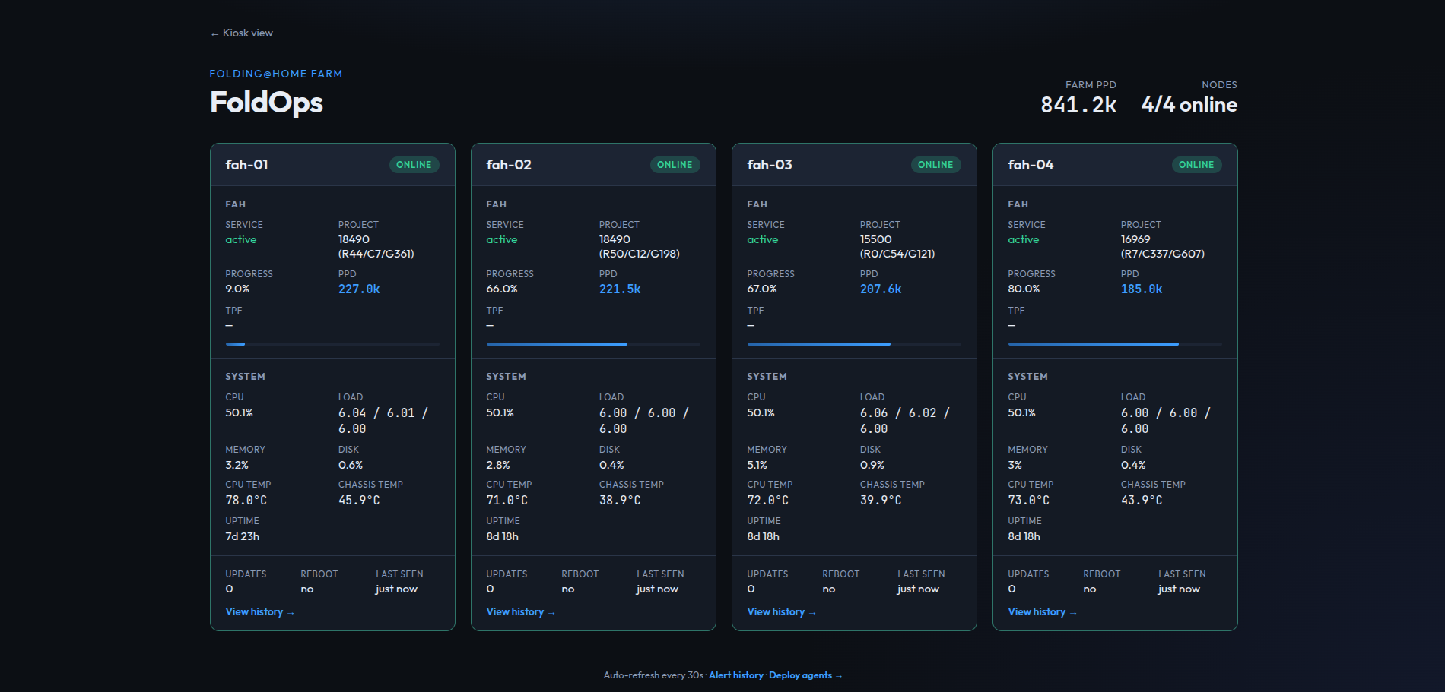The height and width of the screenshot is (692, 1445).
Task: Click the 71.0°C CPU temp reading
Action: coord(507,501)
